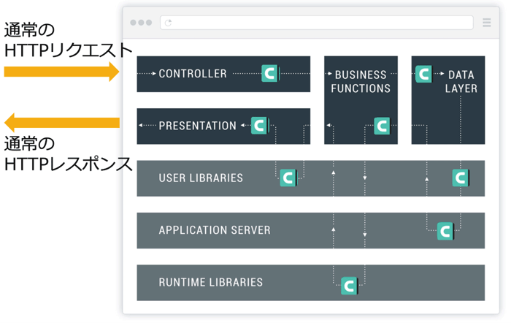Screen dimensions: 511x323
Task: Click the C icon next to USER LIBRARIES label
Action: click(289, 178)
